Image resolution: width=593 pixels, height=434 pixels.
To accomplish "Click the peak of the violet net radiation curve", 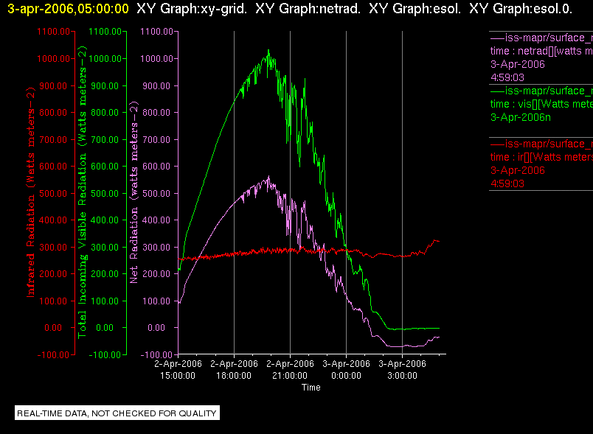I will click(269, 176).
